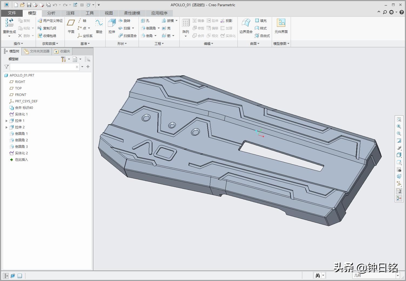406x281 pixels.
Task: Expand the 拉伸 1 tree node
Action: point(7,121)
